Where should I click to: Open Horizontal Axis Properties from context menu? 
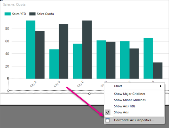pos(134,120)
